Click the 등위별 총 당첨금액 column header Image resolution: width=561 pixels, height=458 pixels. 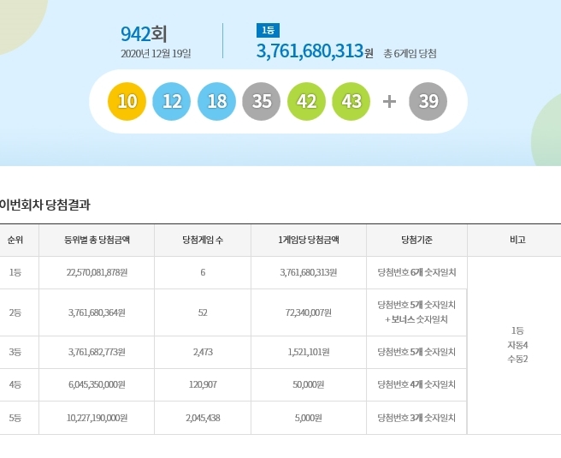97,240
